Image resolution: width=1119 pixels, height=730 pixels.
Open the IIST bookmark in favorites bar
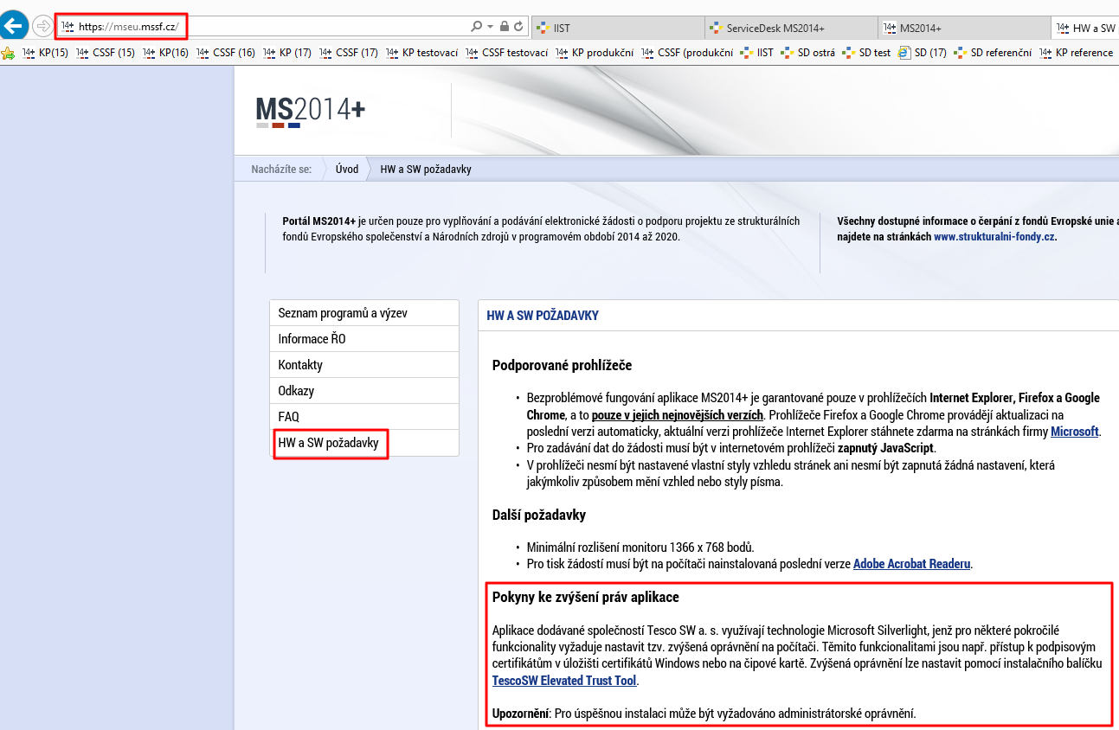pos(757,53)
